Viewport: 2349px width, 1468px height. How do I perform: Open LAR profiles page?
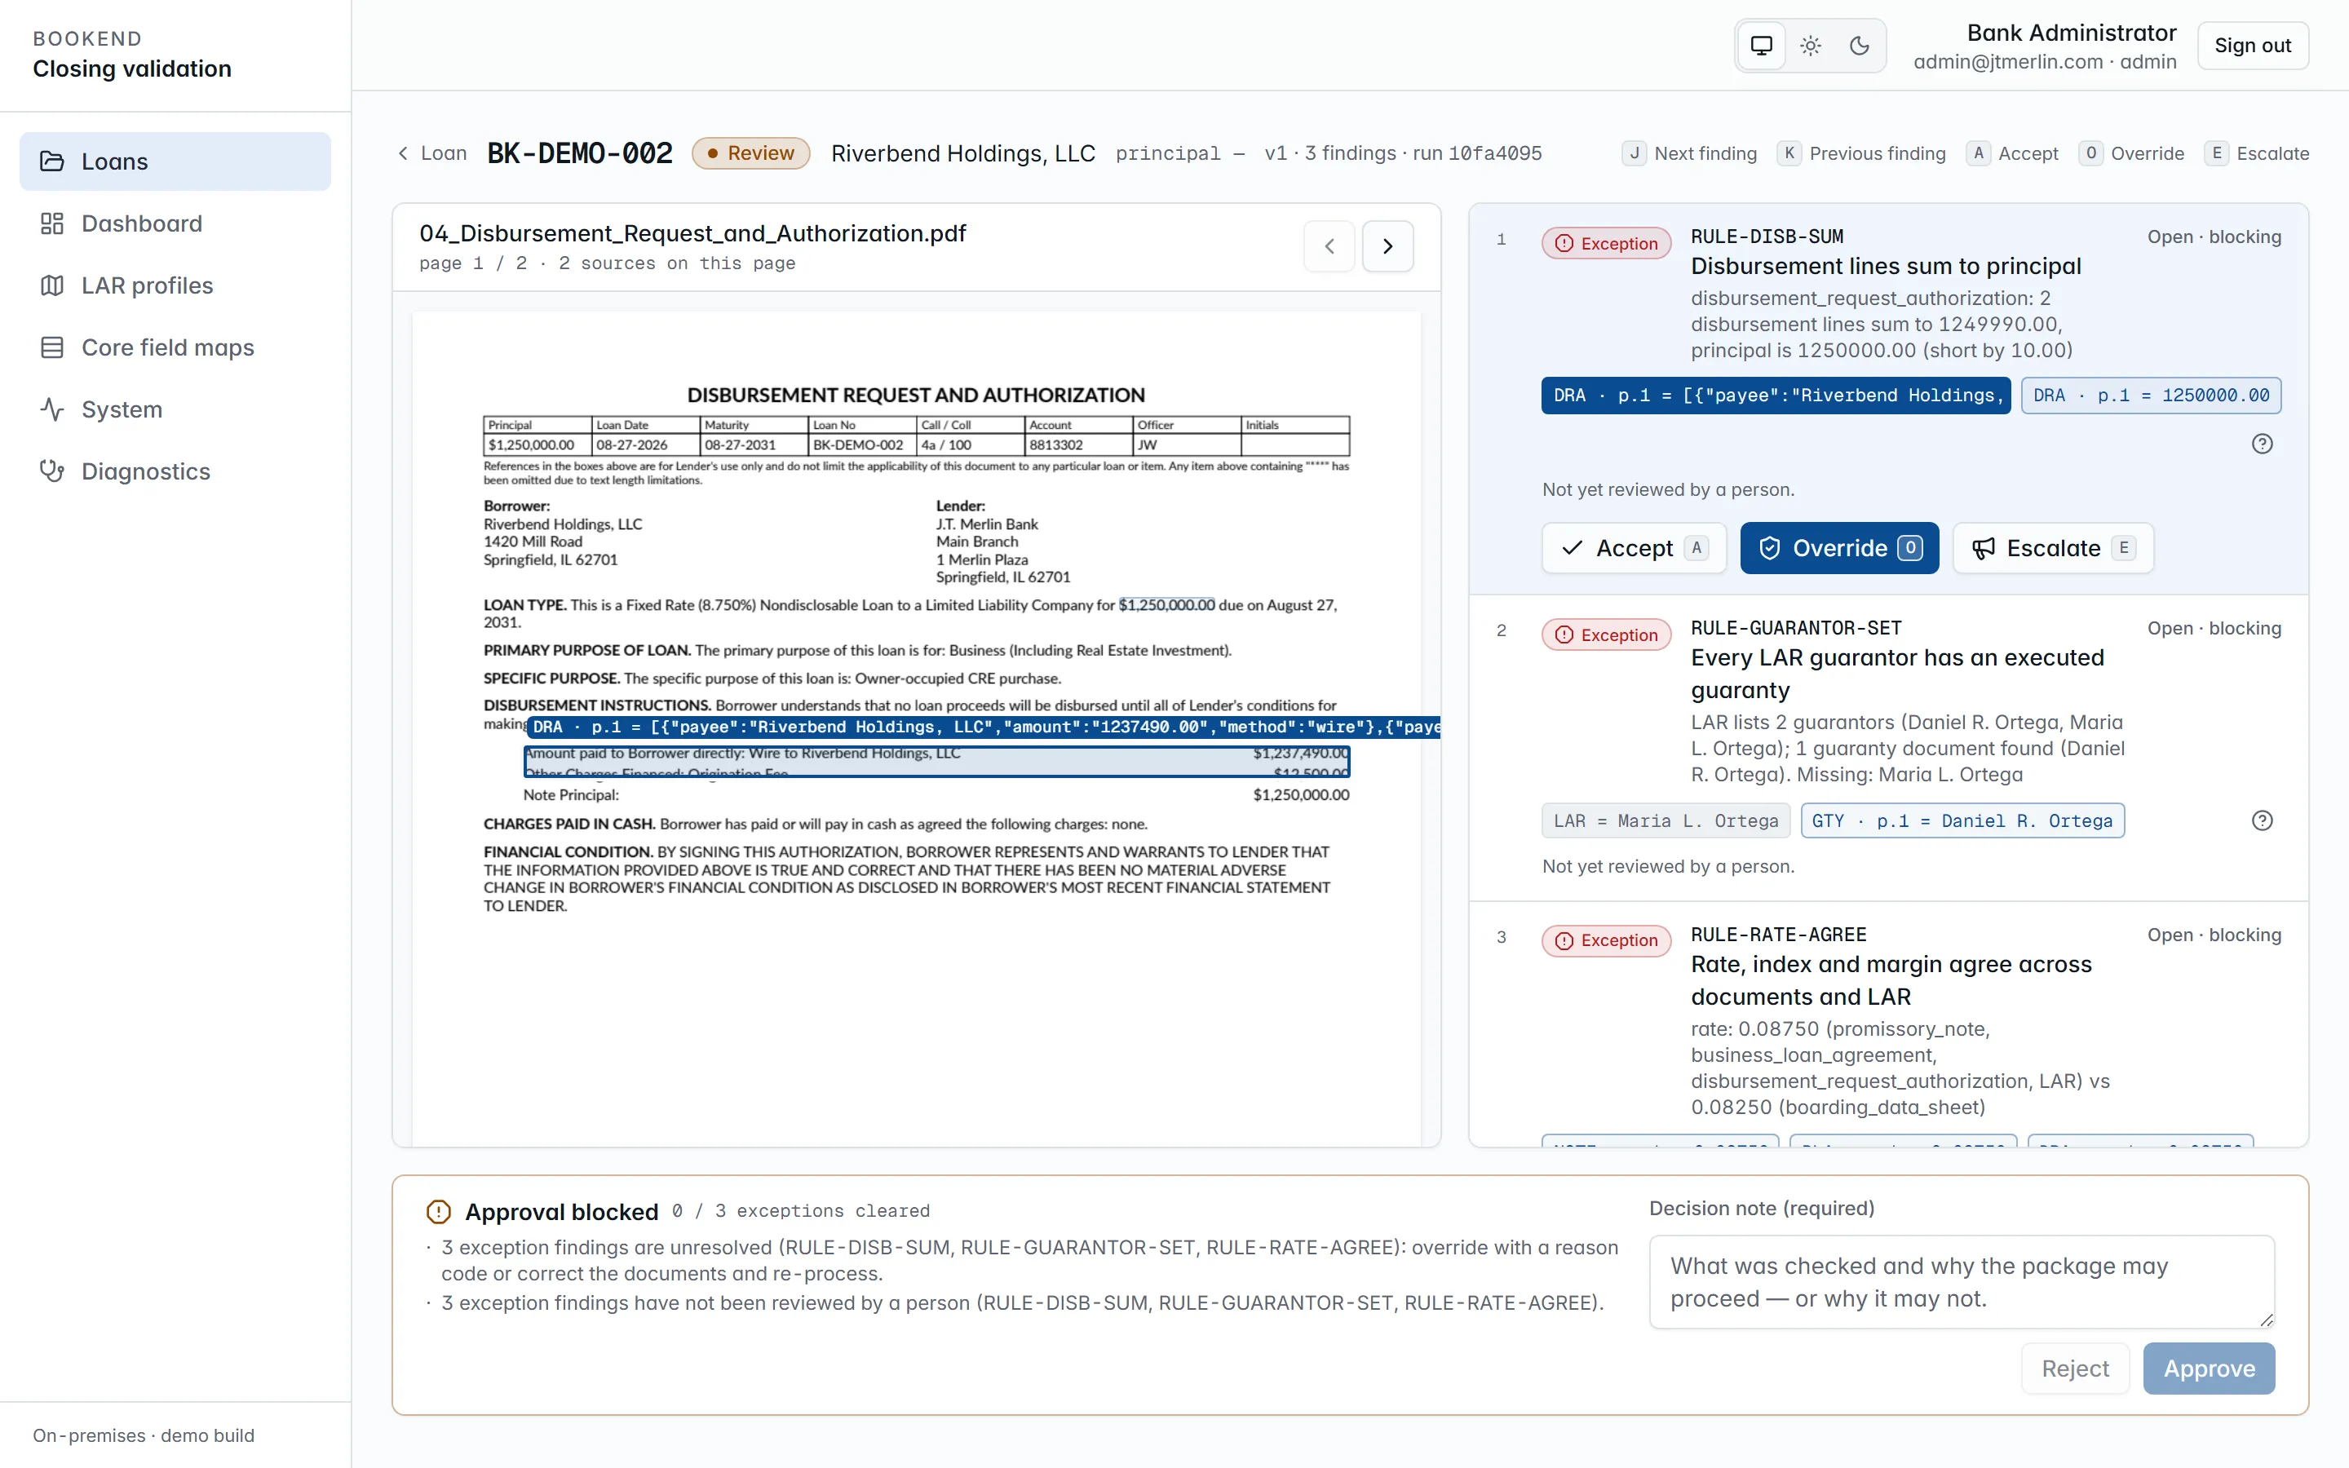[x=175, y=285]
